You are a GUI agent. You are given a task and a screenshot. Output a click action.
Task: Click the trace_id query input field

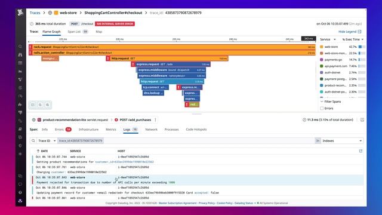[186, 141]
